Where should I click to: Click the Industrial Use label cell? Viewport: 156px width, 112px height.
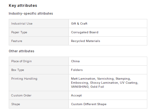(39, 24)
